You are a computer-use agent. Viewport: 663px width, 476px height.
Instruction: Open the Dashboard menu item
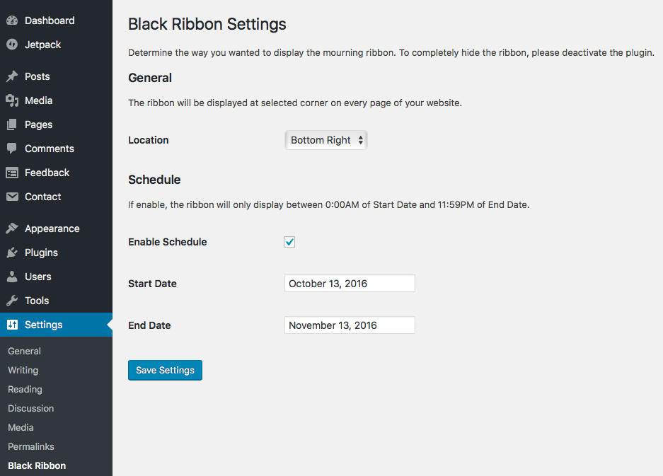50,21
